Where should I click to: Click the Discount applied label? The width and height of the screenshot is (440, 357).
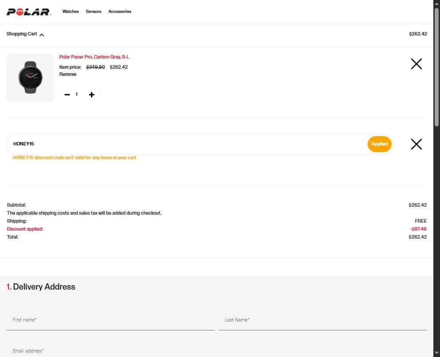point(25,229)
